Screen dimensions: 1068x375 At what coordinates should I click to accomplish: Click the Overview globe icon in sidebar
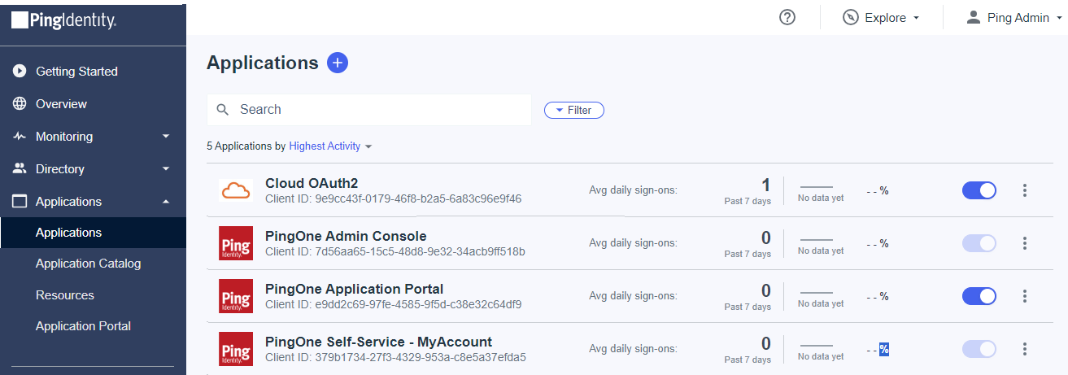pos(20,104)
